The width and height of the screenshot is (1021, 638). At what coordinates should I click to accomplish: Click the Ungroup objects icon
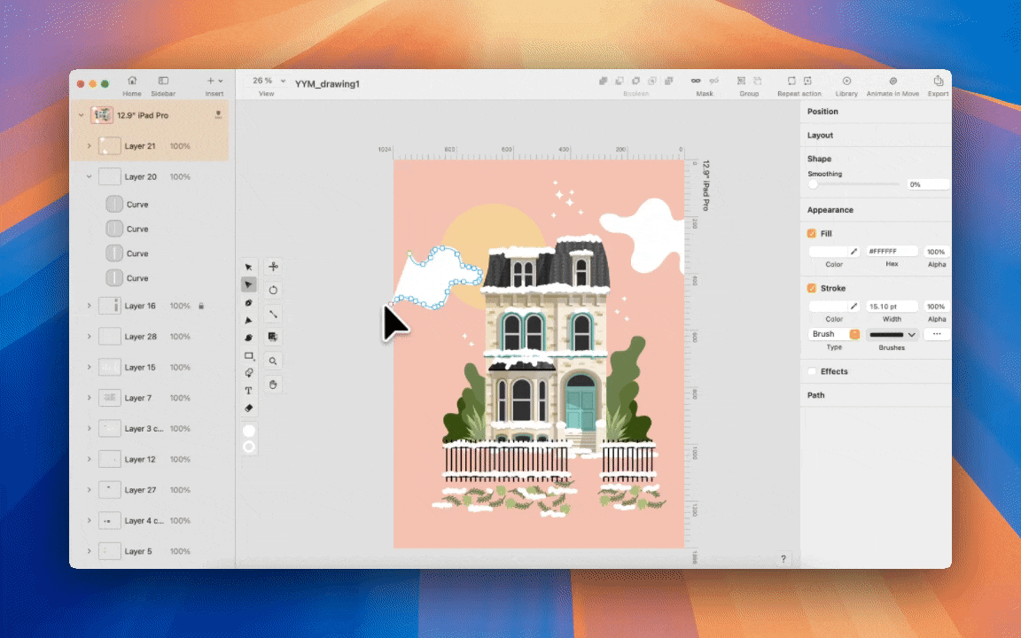[x=757, y=81]
